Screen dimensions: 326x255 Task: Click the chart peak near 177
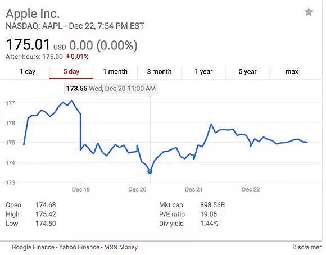pos(72,101)
